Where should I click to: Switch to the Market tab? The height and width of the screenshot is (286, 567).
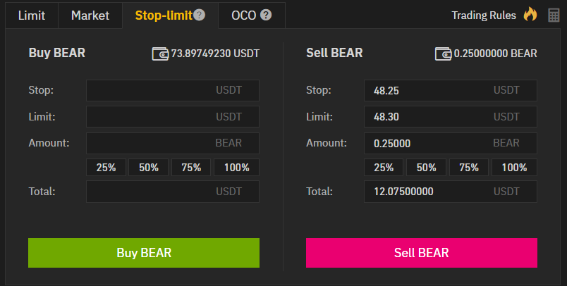[x=90, y=15]
